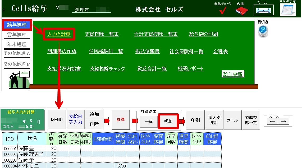Open the ツール button
This screenshot has height=168, width=302.
click(232, 120)
